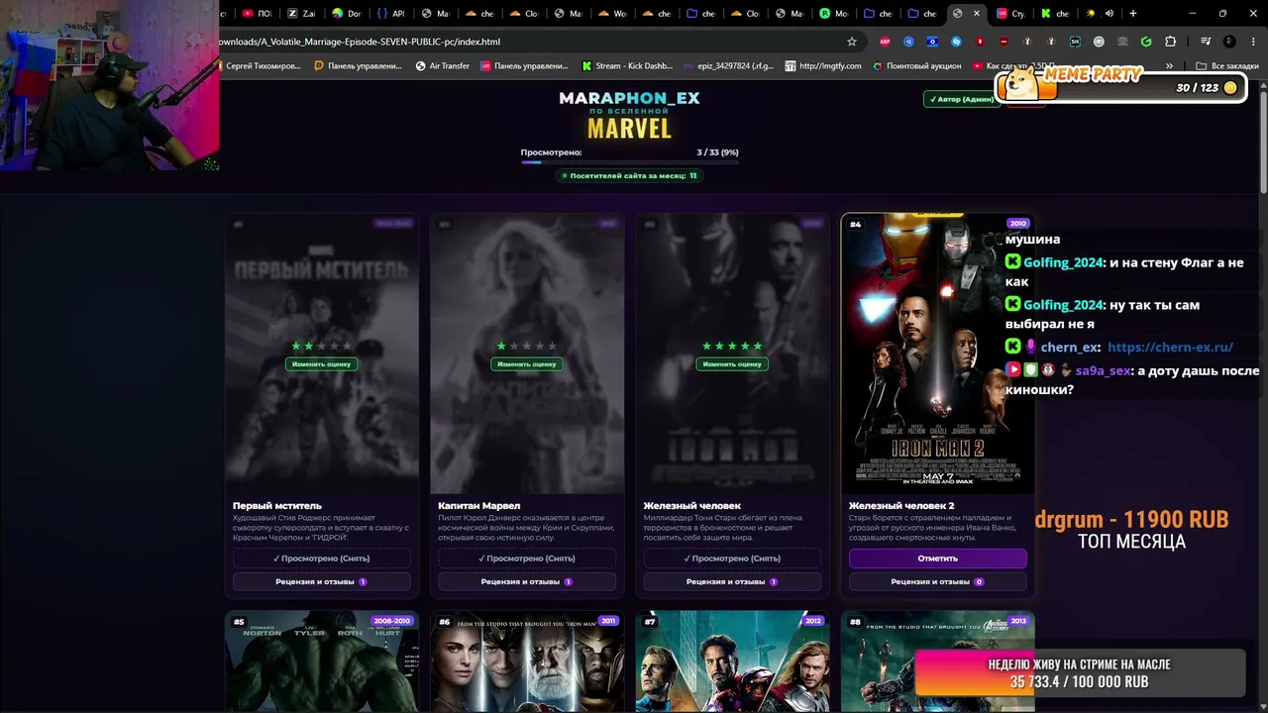The width and height of the screenshot is (1268, 713).
Task: Switch to the Wo tab
Action: point(612,13)
